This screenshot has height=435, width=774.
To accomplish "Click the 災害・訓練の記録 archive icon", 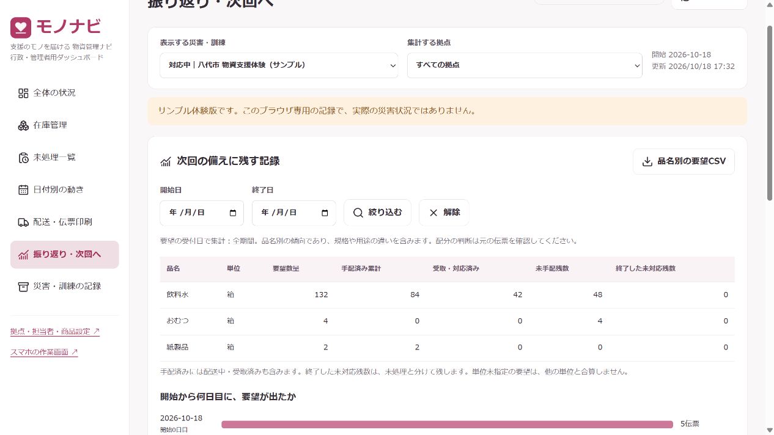I will 23,286.
